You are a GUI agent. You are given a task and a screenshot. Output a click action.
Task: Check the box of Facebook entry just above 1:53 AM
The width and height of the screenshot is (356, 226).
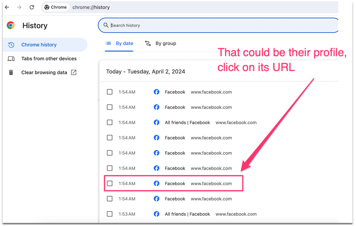point(110,199)
